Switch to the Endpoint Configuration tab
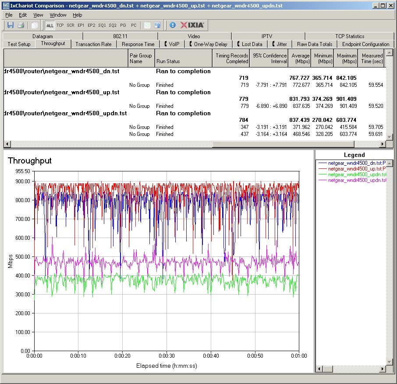The width and height of the screenshot is (397, 384). tap(365, 44)
